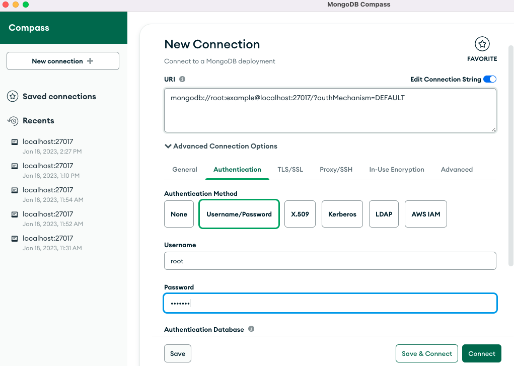Click the green macOS fullscreen window button
Screen dimensions: 514x366
26,5
